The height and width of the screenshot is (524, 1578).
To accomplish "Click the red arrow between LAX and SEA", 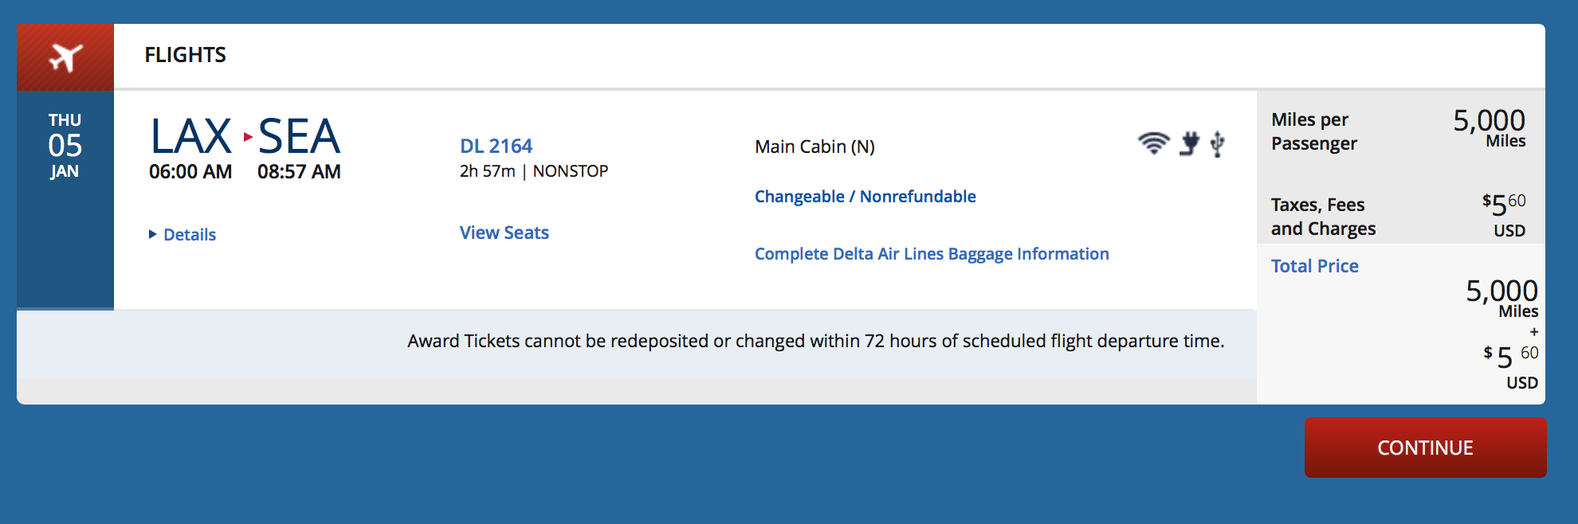I will [248, 137].
